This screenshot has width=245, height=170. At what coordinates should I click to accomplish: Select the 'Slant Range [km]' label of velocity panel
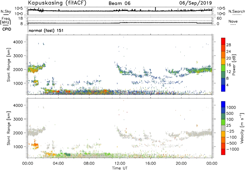click(x=9, y=128)
